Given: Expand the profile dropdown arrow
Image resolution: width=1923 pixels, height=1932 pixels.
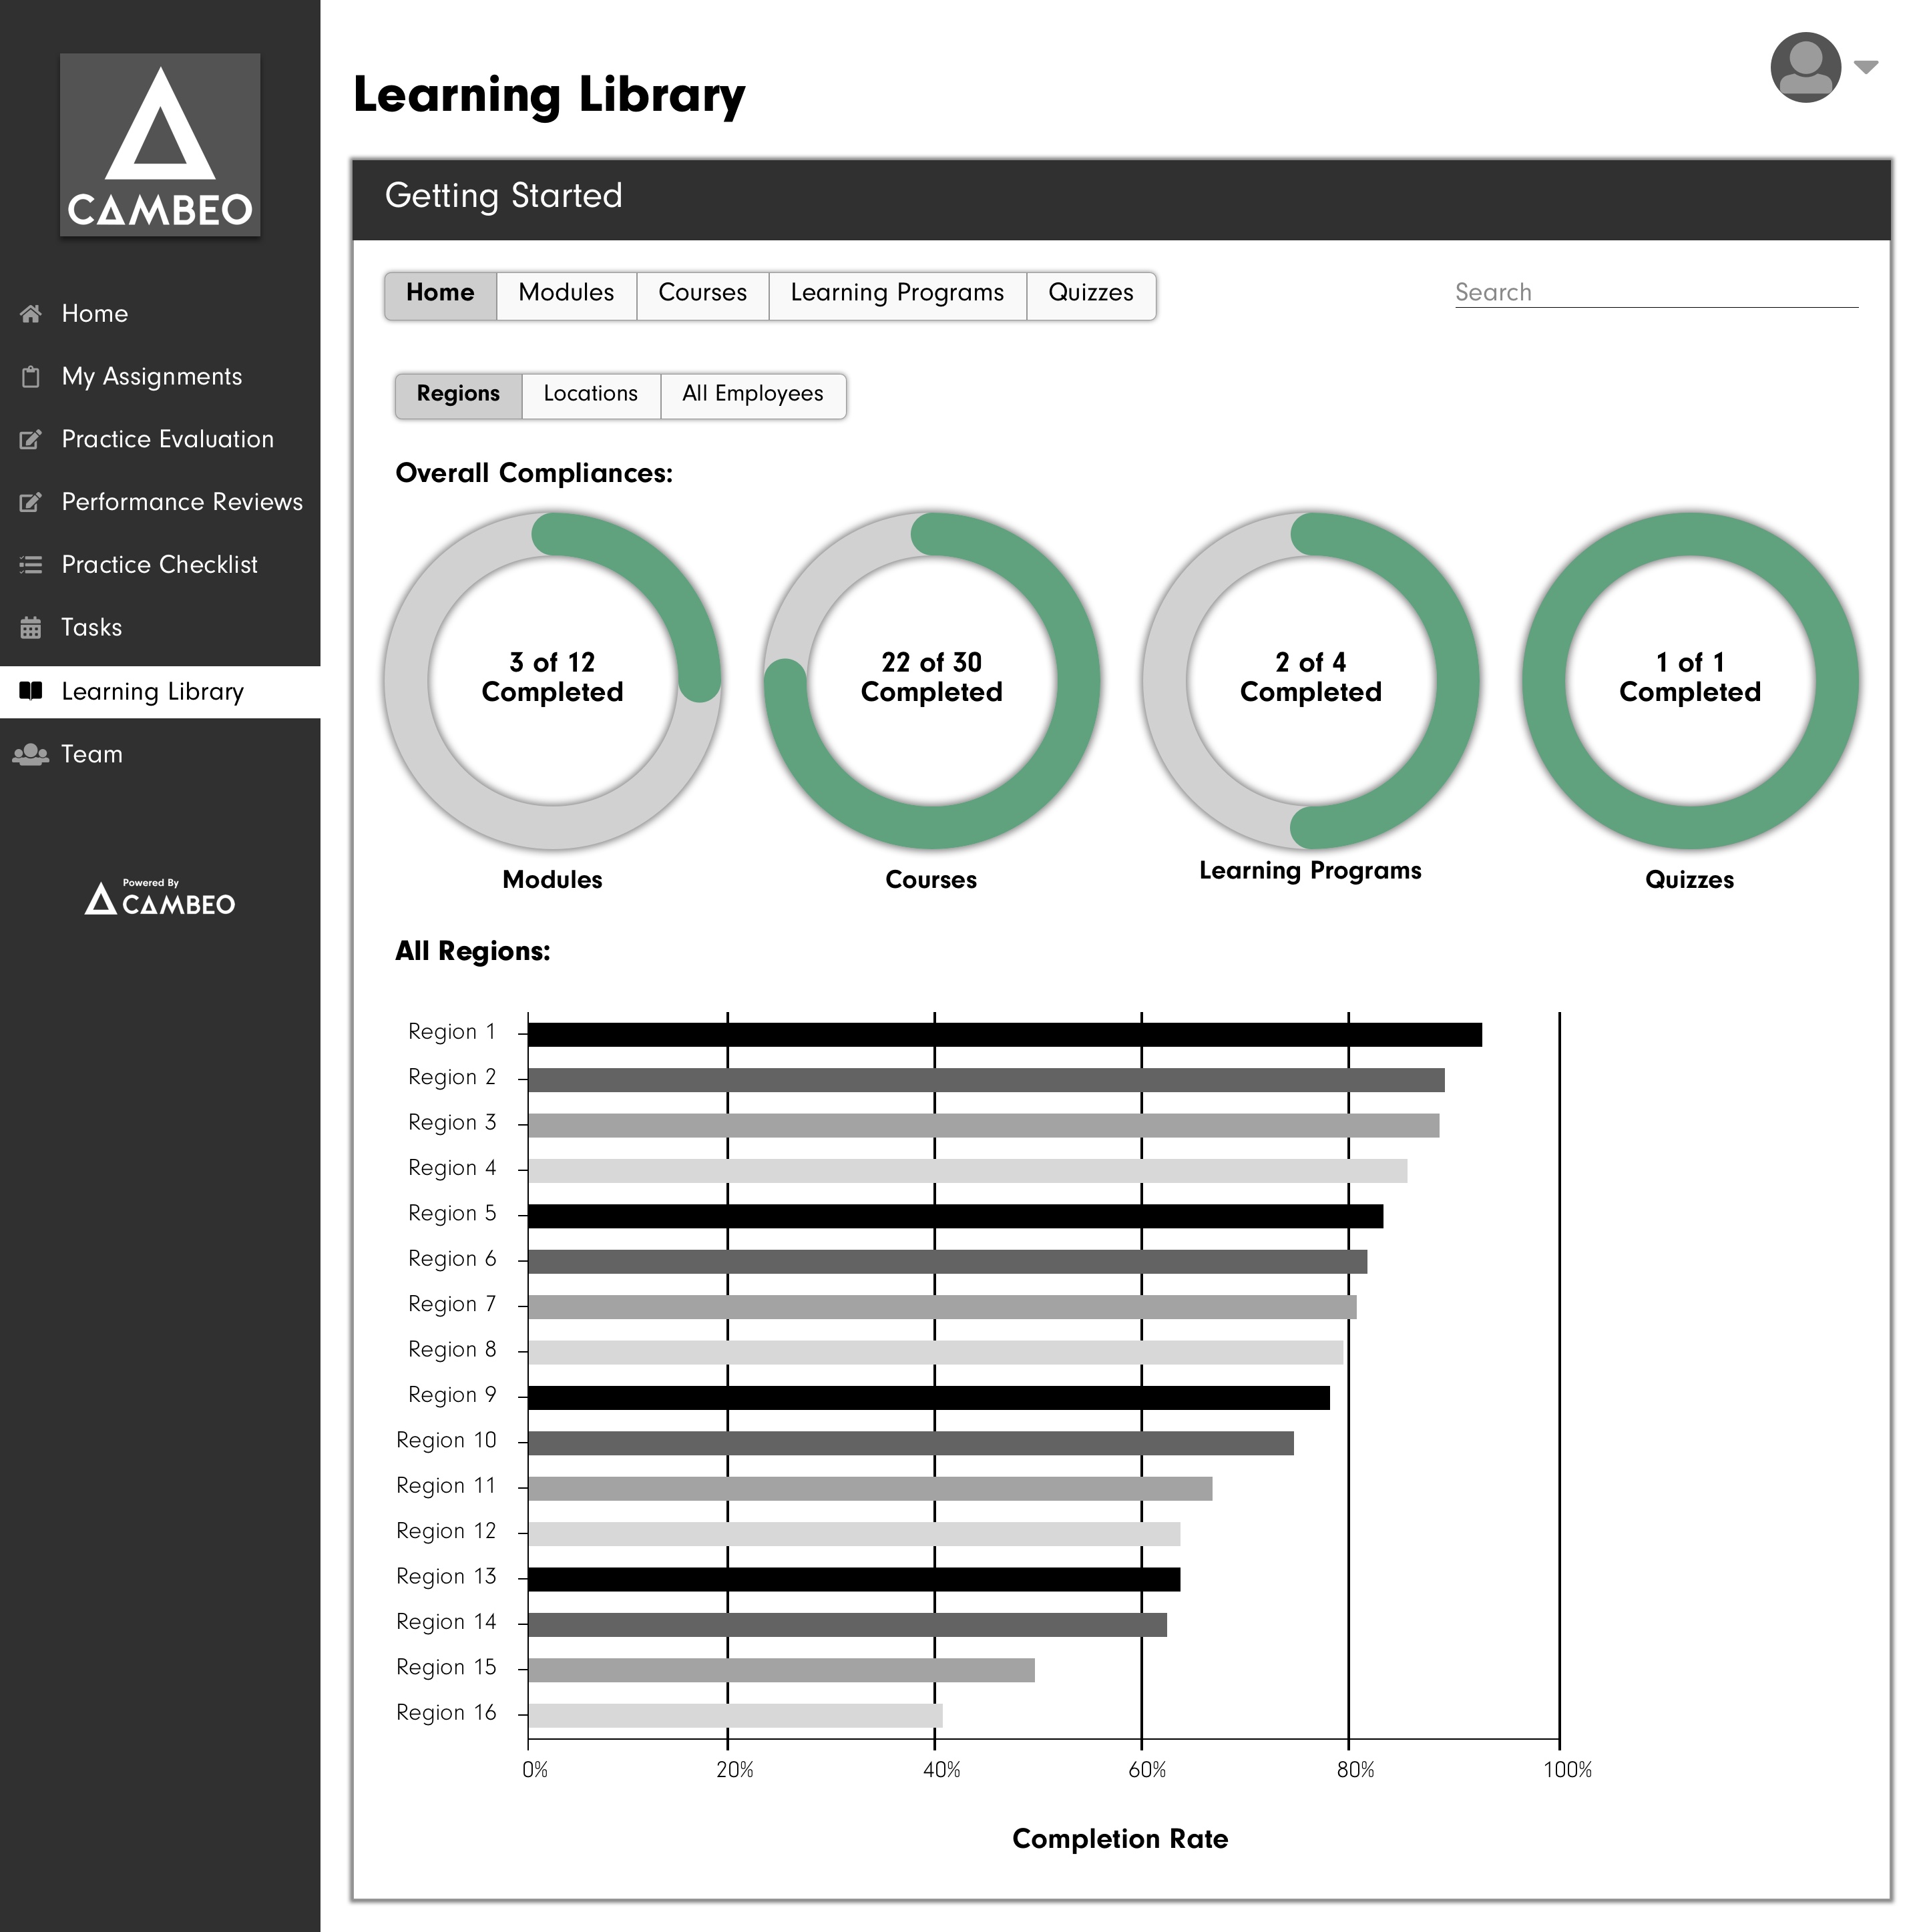Looking at the screenshot, I should click(x=1865, y=67).
